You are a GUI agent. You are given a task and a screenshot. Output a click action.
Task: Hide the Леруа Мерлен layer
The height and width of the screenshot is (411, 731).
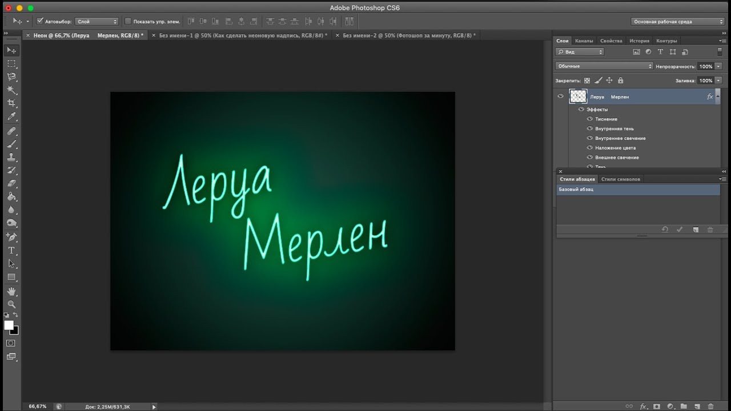[560, 96]
